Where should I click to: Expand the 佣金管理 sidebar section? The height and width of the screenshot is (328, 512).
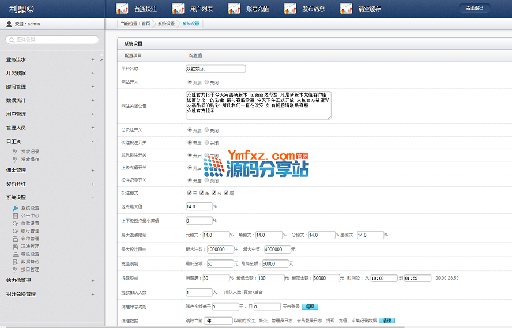[x=92, y=170]
